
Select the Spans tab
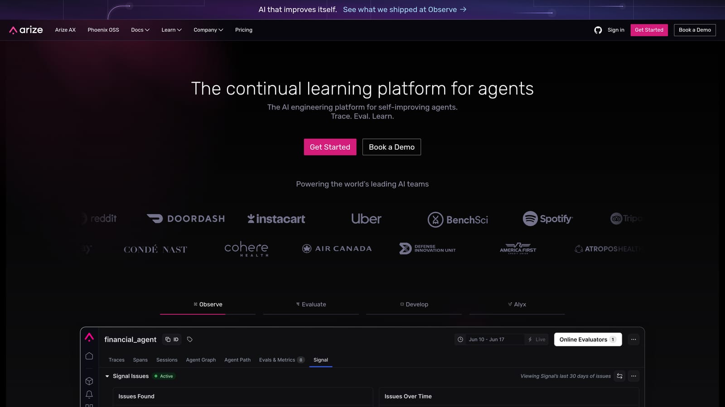tap(140, 360)
